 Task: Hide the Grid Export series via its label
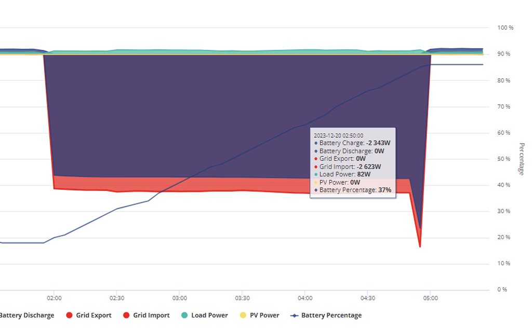click(x=94, y=315)
